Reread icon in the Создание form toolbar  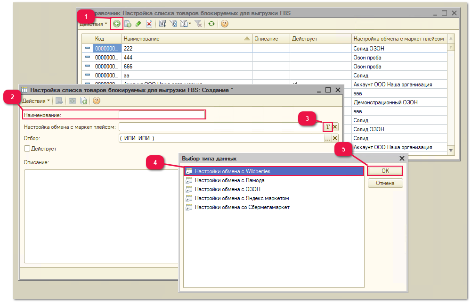[x=72, y=101]
